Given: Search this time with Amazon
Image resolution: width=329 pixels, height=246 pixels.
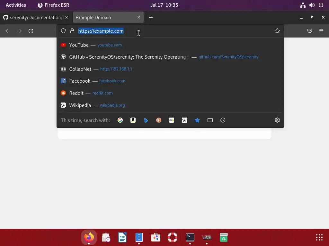Looking at the screenshot, I should pos(133,120).
